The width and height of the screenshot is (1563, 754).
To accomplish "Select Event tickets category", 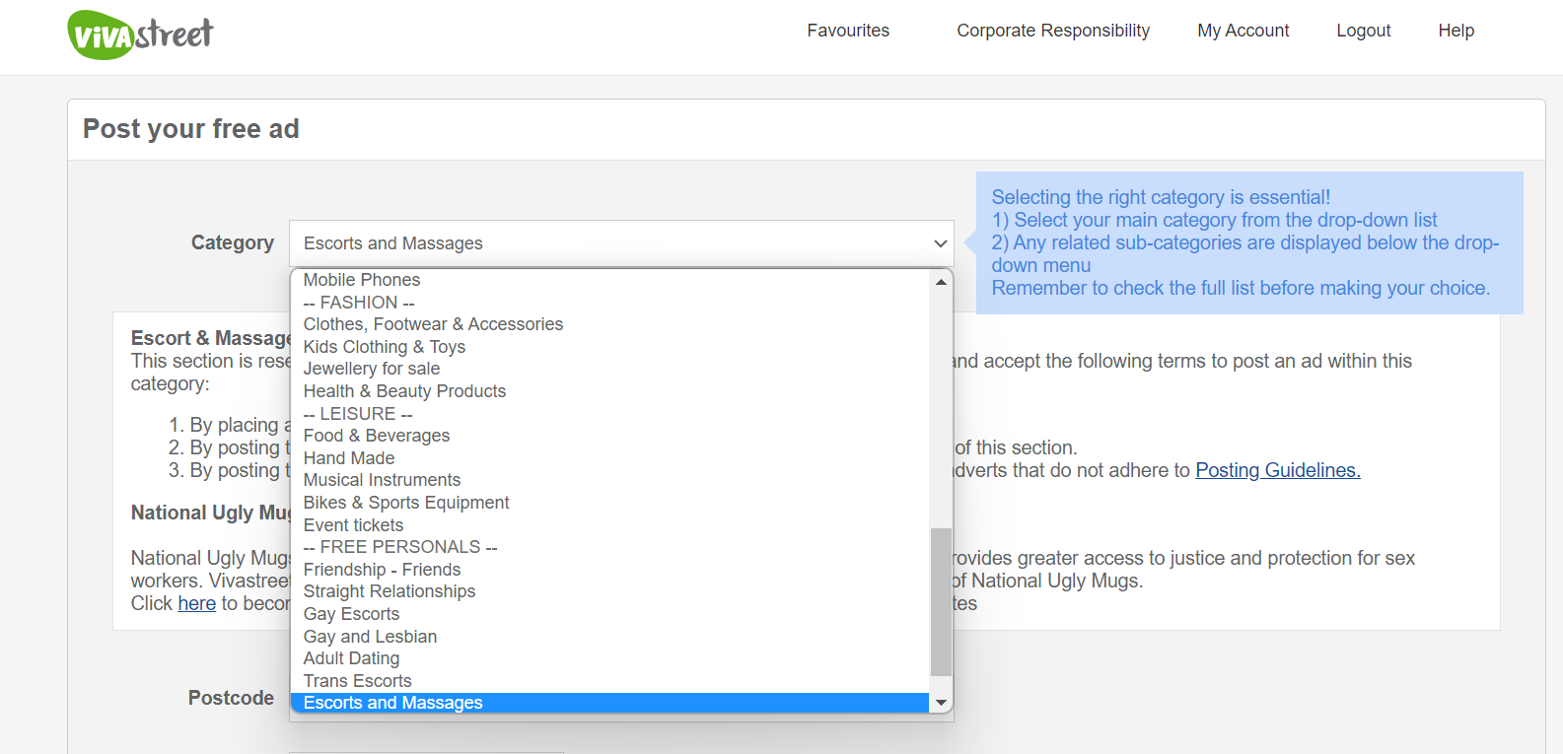I will coord(609,525).
